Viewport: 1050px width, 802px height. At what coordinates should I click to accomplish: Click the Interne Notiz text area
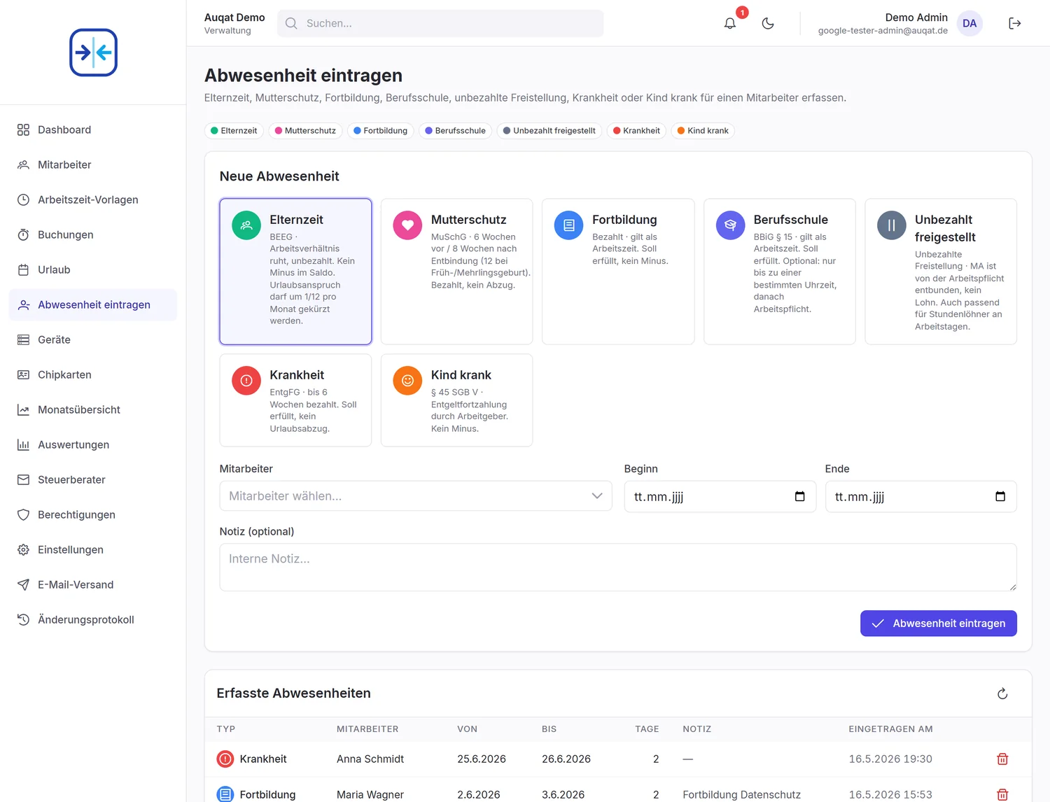[618, 568]
